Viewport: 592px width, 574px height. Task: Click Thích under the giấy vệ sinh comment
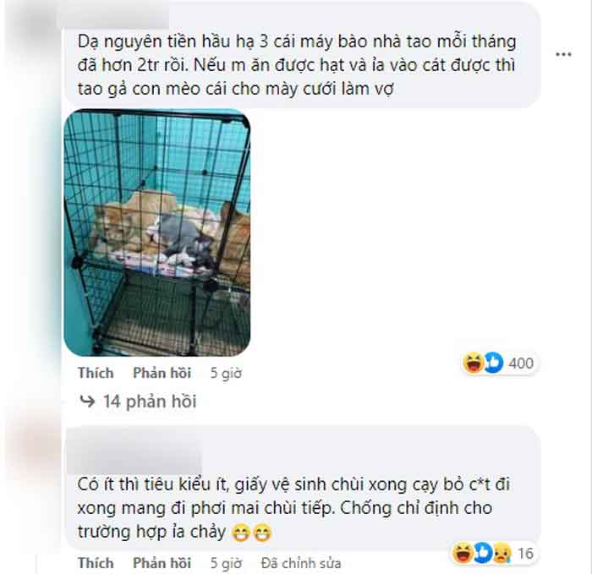click(x=96, y=563)
